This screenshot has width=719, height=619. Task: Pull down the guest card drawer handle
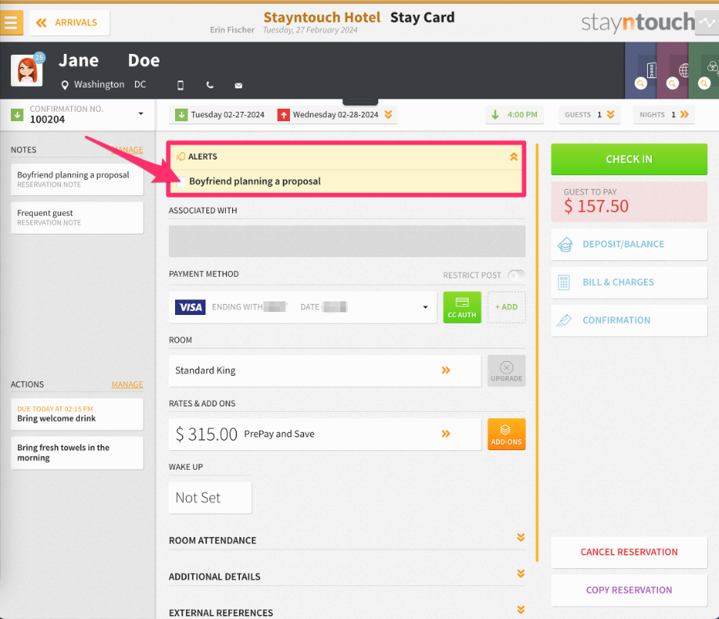[x=360, y=102]
